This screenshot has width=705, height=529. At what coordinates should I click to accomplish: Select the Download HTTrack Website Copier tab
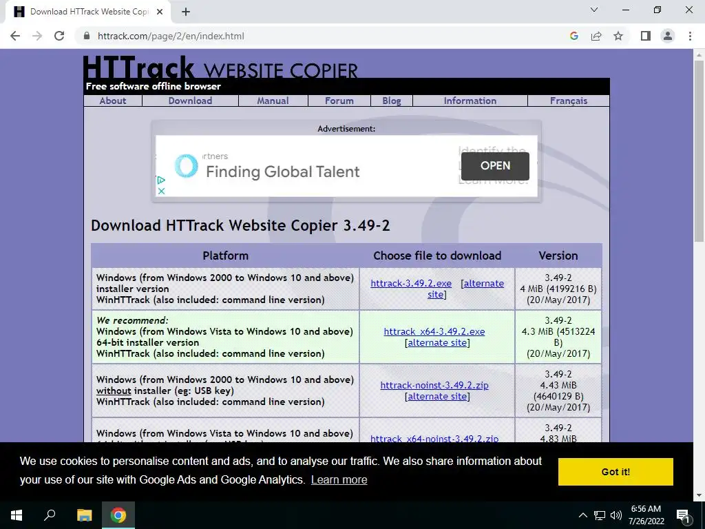[x=88, y=12]
